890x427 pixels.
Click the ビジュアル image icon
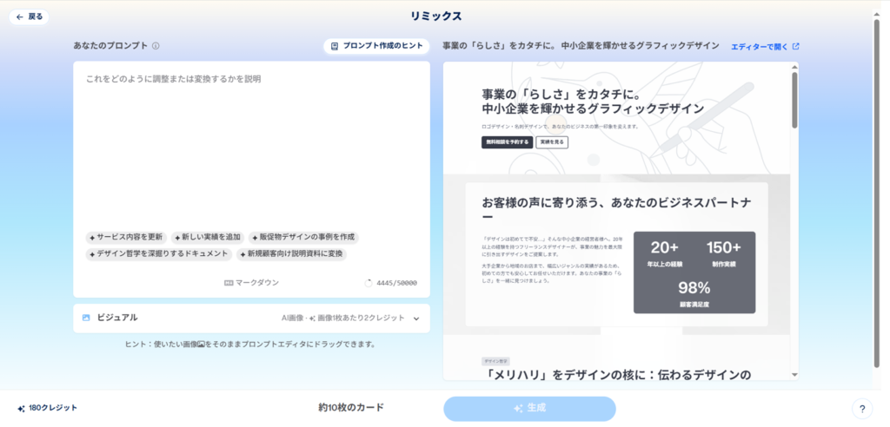(x=86, y=318)
